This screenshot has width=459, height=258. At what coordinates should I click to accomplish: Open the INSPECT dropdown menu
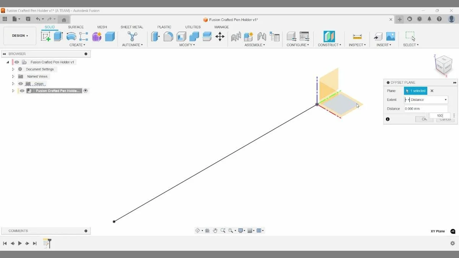coord(357,45)
